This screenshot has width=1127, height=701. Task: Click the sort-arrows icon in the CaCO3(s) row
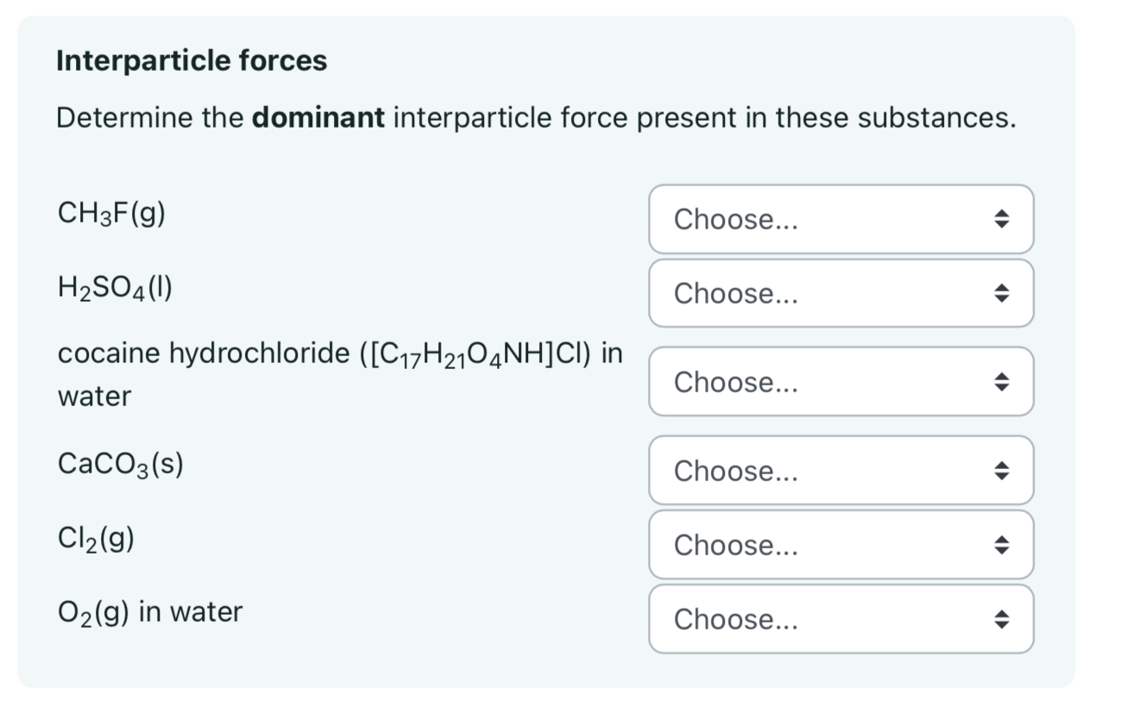pyautogui.click(x=998, y=471)
